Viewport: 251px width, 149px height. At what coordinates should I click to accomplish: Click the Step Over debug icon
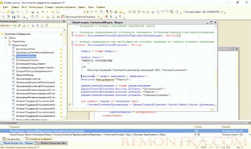pyautogui.click(x=134, y=12)
